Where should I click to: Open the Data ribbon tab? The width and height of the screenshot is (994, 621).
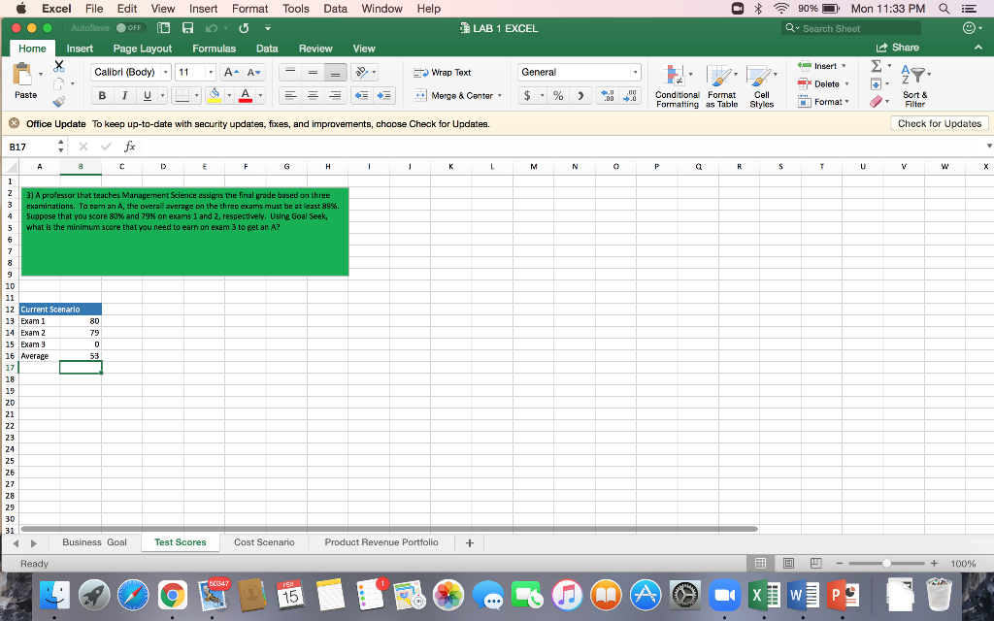pos(267,49)
